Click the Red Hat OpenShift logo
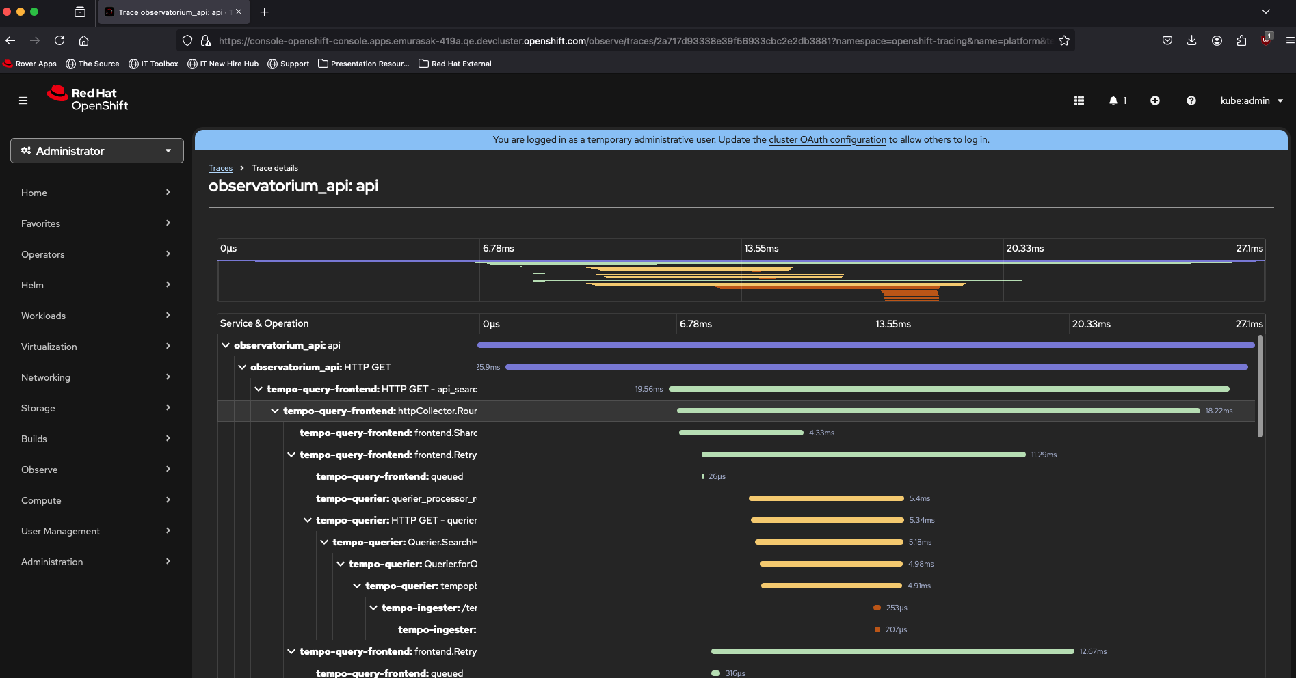This screenshot has height=678, width=1296. (88, 99)
